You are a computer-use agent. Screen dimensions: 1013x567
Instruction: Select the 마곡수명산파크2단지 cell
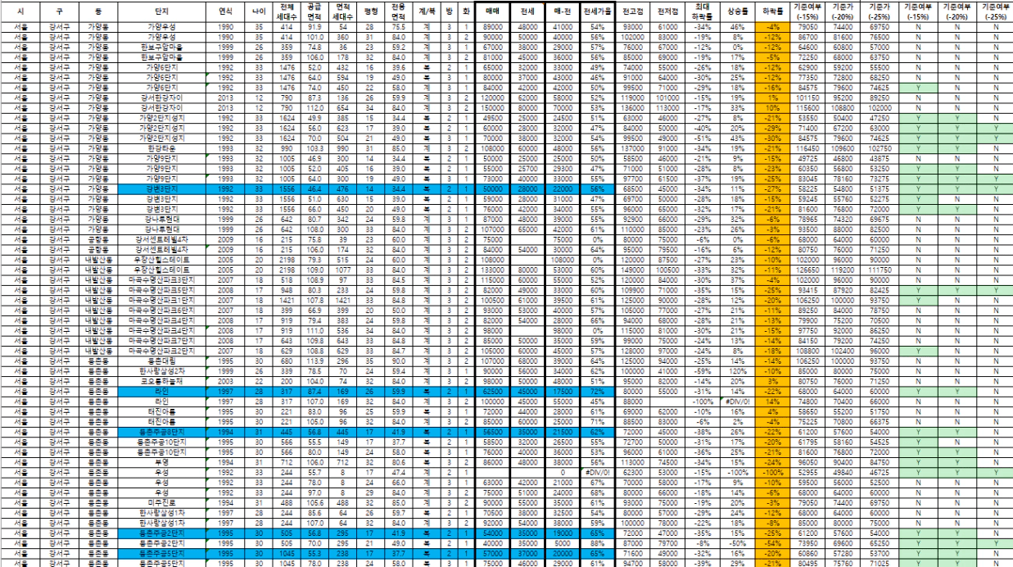(162, 350)
